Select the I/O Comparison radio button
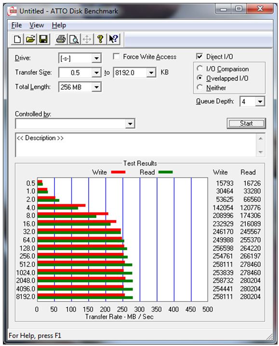Image resolution: width=279 pixels, height=346 pixels. click(x=200, y=68)
